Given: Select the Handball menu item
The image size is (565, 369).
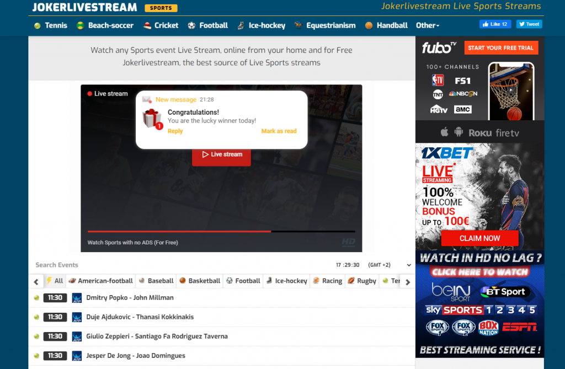Looking at the screenshot, I should tap(392, 25).
